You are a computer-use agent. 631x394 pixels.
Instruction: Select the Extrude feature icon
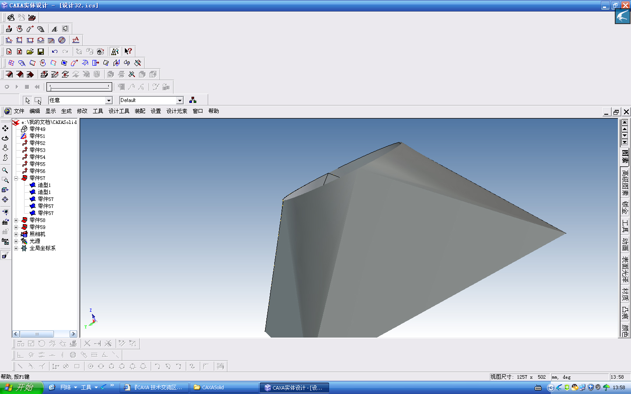point(9,29)
